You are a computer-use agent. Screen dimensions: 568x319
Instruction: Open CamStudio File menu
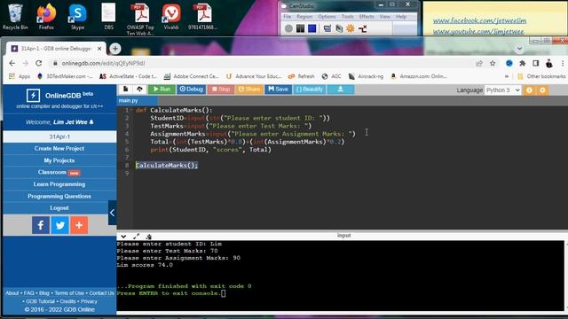pos(288,17)
